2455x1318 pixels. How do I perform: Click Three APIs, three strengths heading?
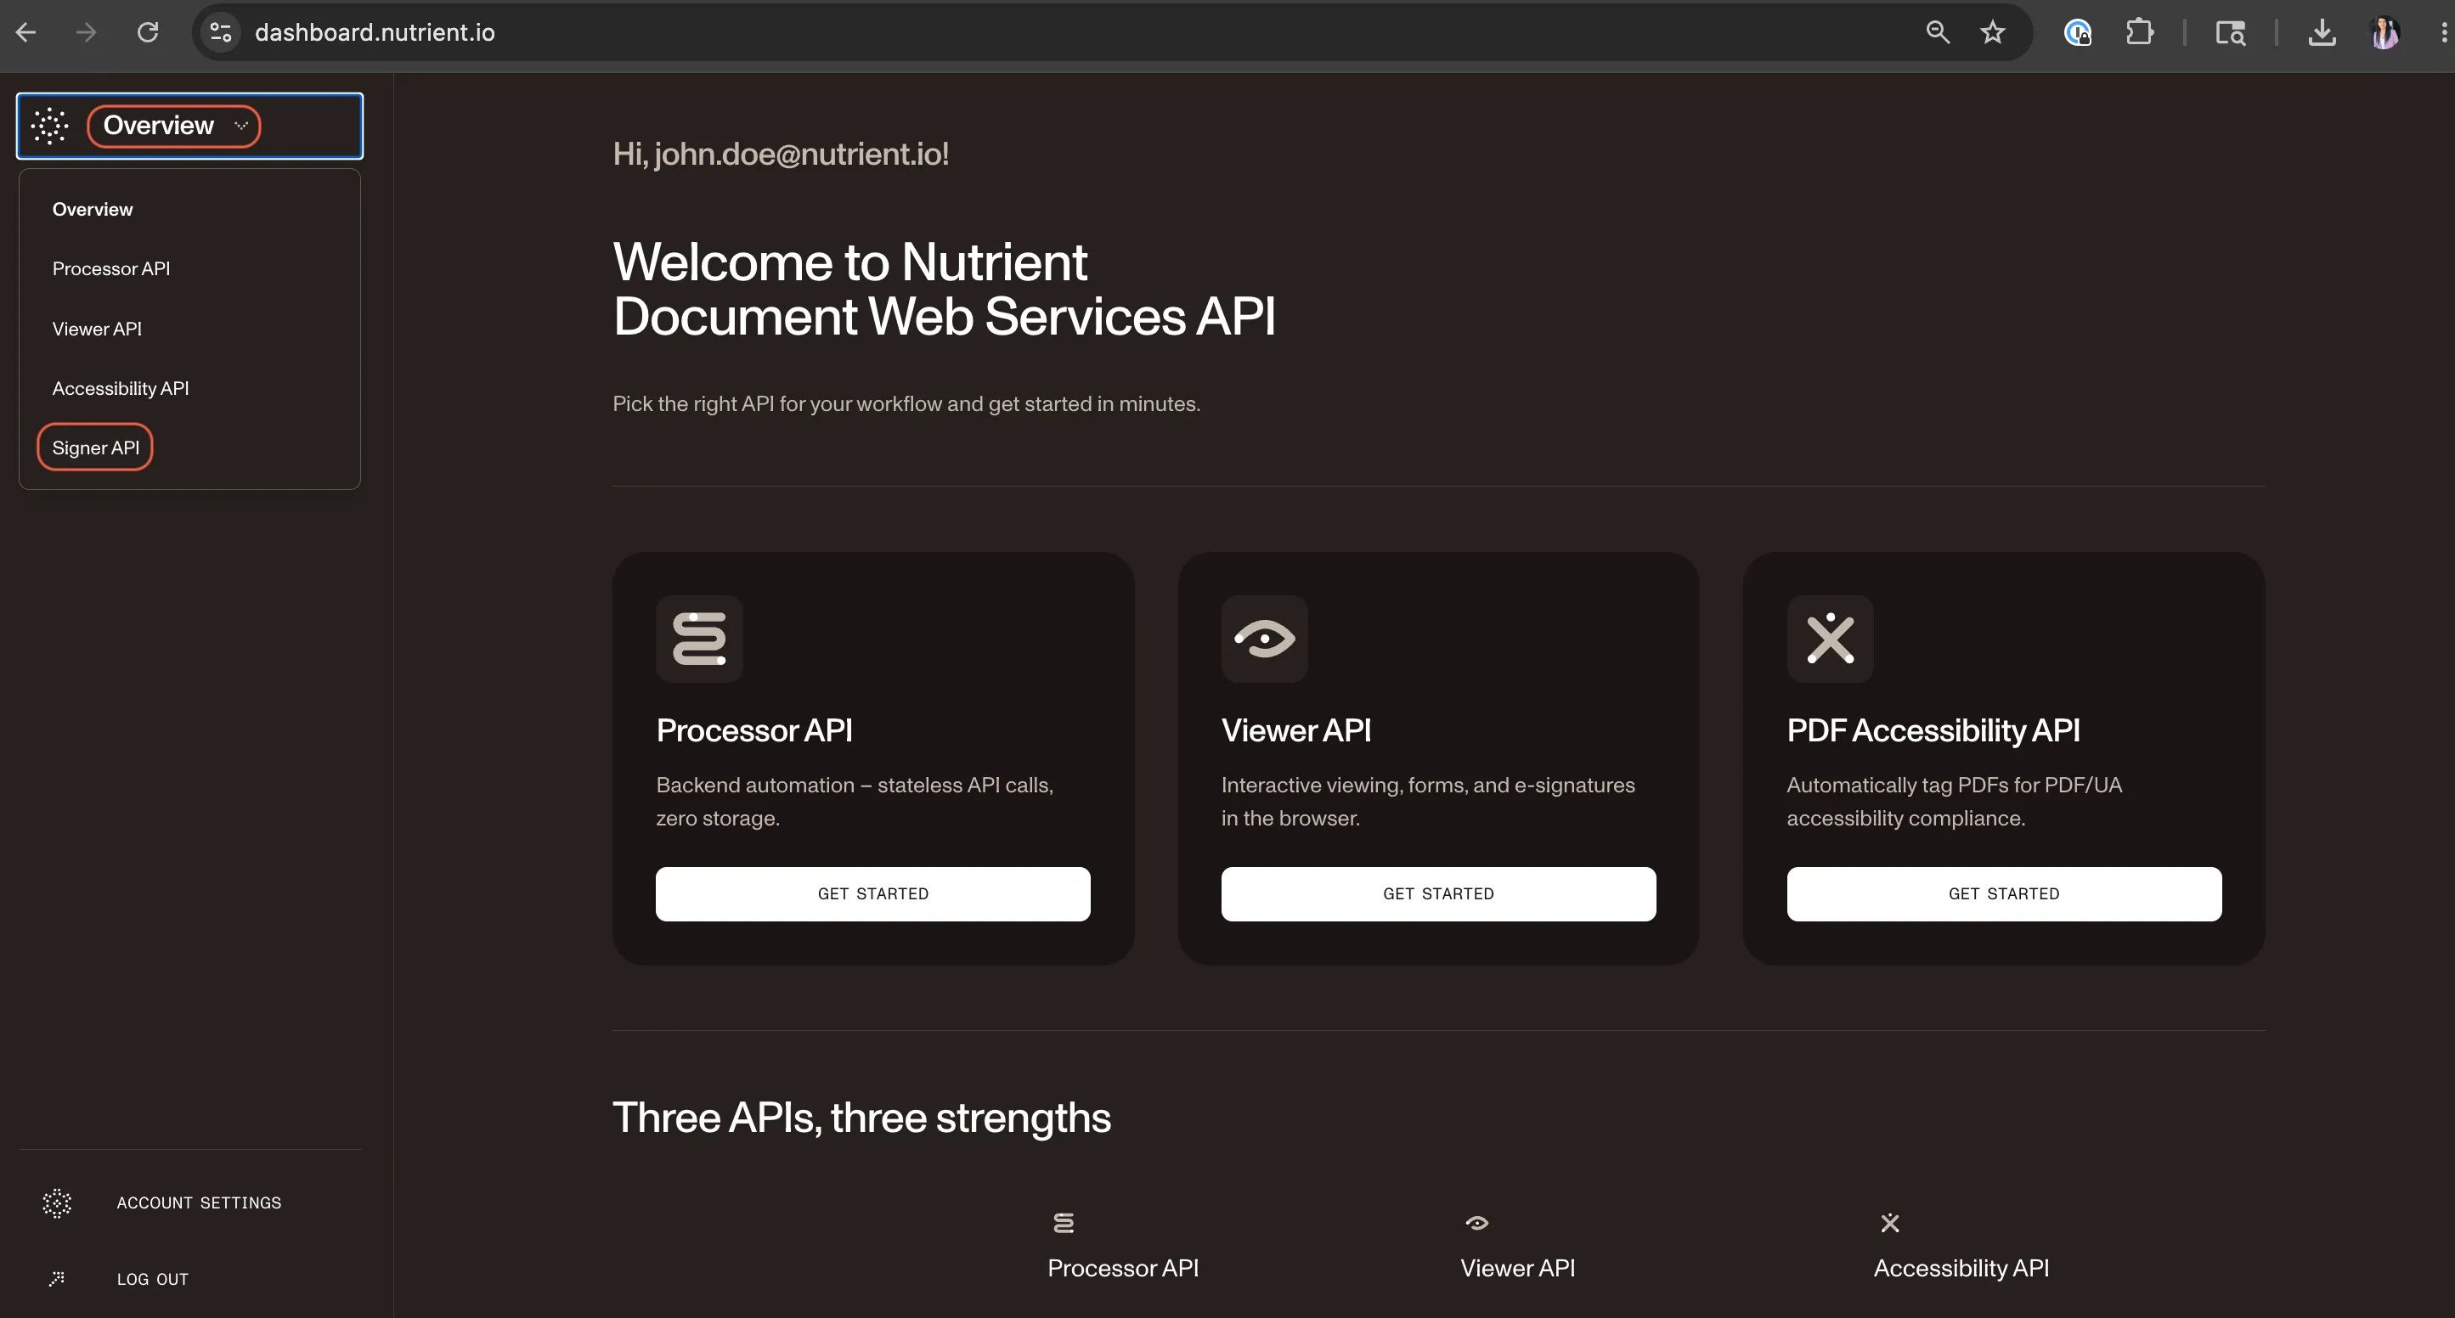(x=861, y=1118)
